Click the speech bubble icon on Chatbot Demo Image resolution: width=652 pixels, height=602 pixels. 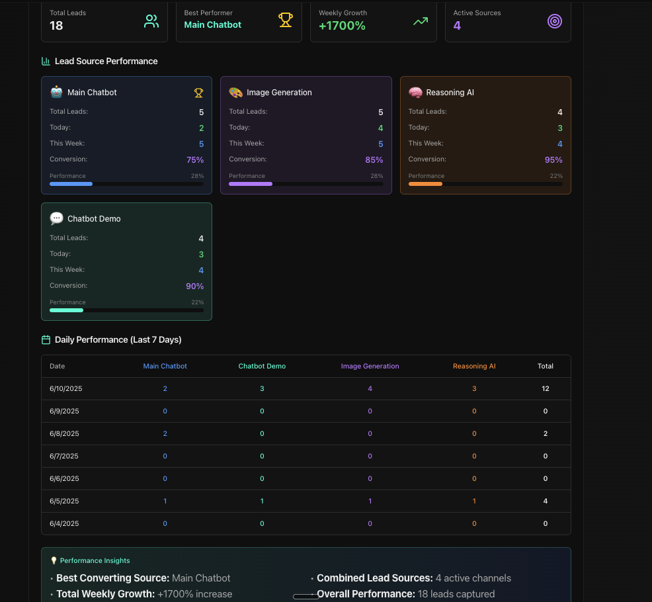tap(56, 218)
